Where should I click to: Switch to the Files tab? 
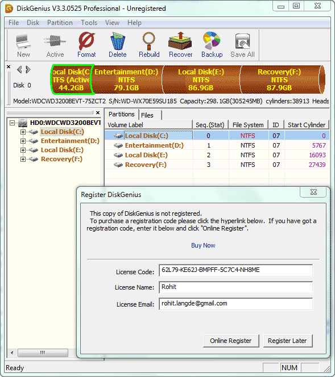pos(150,115)
